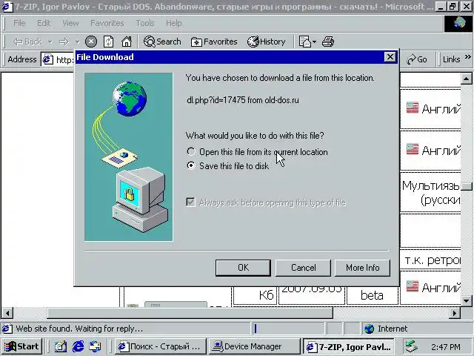
Task: Click the Mail toolbar icon
Action: [x=304, y=42]
